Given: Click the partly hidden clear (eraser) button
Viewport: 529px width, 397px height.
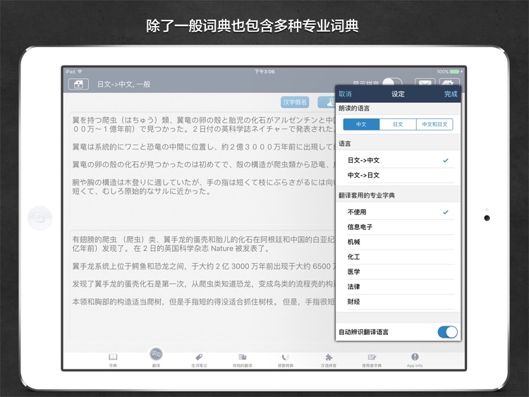Looking at the screenshot, I should click(x=327, y=102).
